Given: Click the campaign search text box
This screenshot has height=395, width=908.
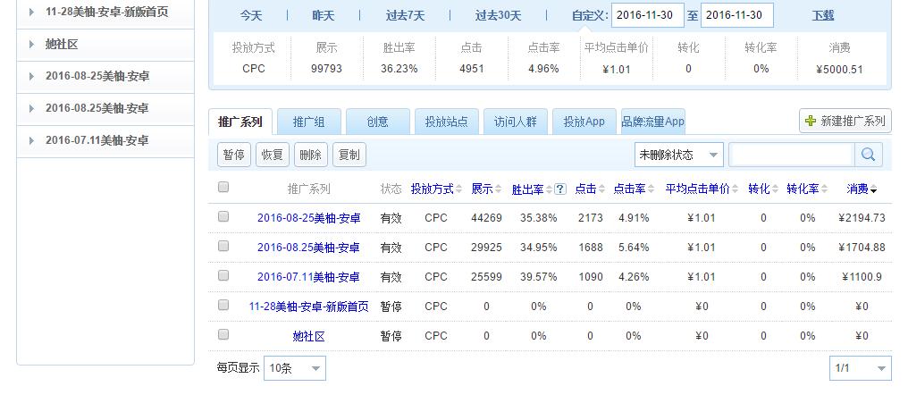Looking at the screenshot, I should click(x=792, y=155).
